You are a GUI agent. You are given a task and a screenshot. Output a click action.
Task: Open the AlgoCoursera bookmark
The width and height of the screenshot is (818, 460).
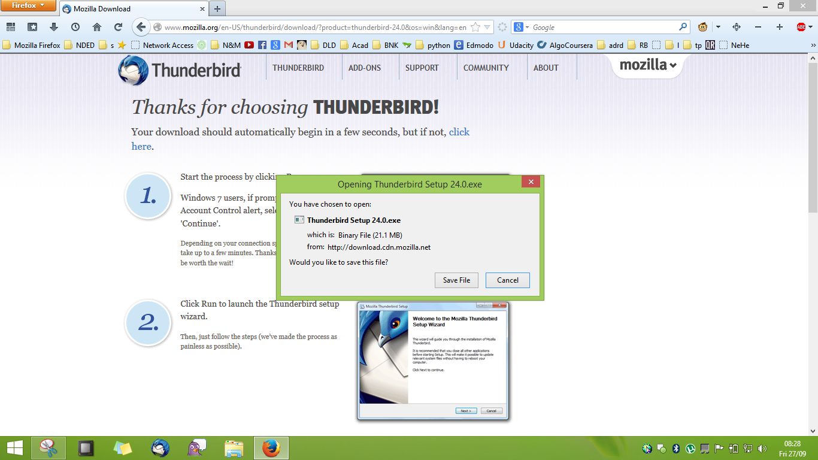(565, 45)
